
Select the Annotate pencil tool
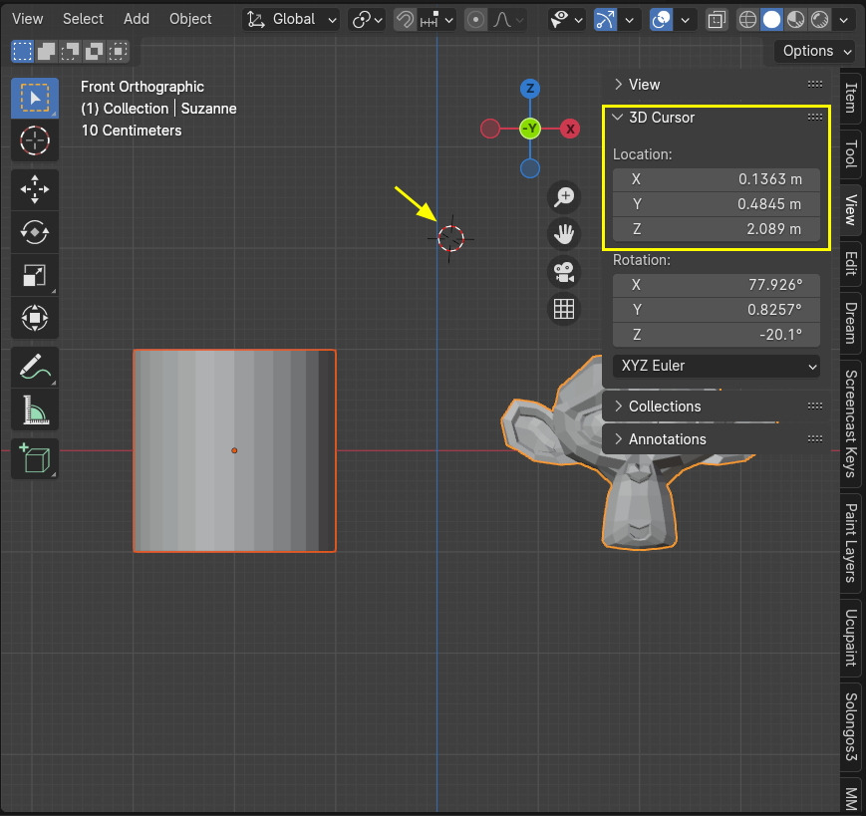35,367
